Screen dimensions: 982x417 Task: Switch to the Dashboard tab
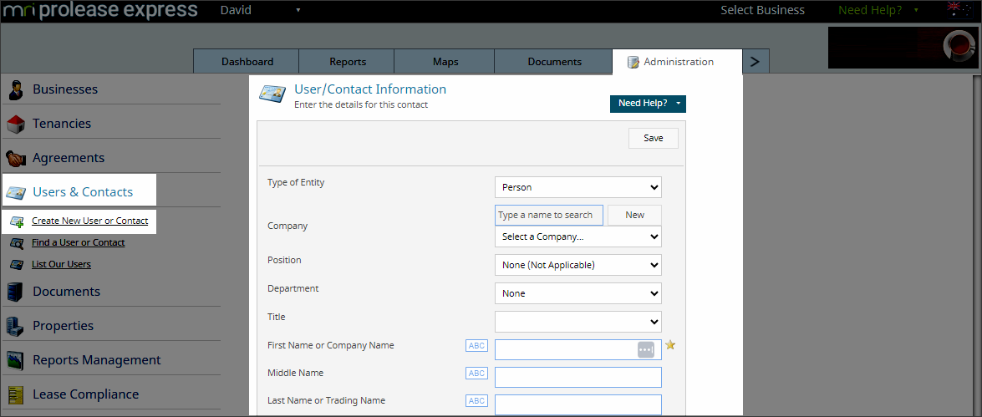tap(247, 61)
